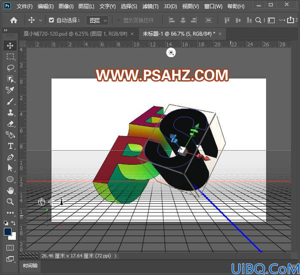Close the 未标题-1 tab
Image resolution: width=300 pixels, height=275 pixels.
(x=220, y=34)
